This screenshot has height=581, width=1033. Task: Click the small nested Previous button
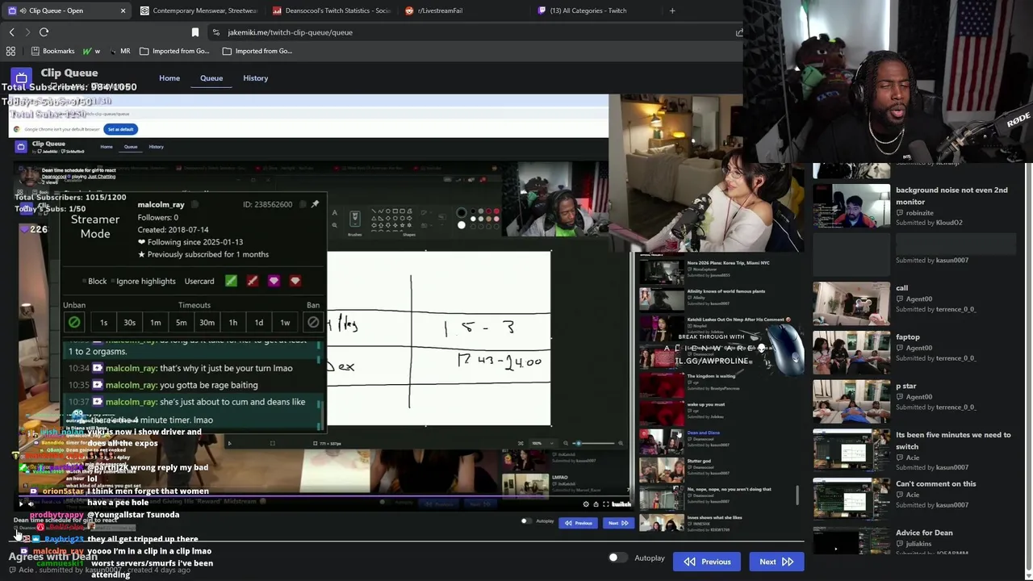coord(579,523)
